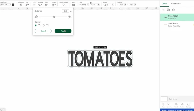
Task: Click the rotate angle field
Action: 109,5
